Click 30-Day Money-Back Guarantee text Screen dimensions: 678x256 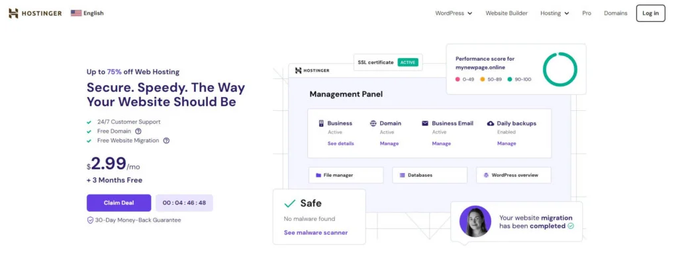coord(138,220)
